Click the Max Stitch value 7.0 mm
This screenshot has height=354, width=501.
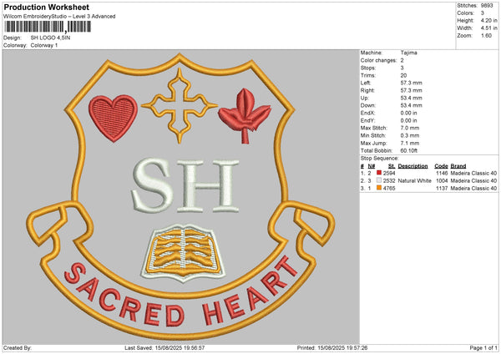tap(410, 128)
